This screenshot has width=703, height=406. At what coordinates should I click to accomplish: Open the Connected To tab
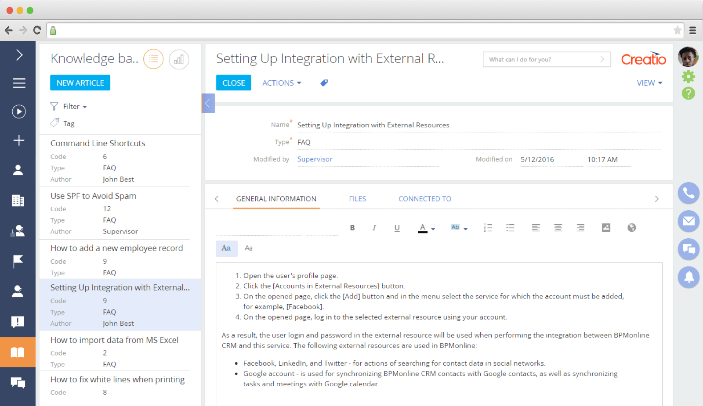(x=425, y=199)
